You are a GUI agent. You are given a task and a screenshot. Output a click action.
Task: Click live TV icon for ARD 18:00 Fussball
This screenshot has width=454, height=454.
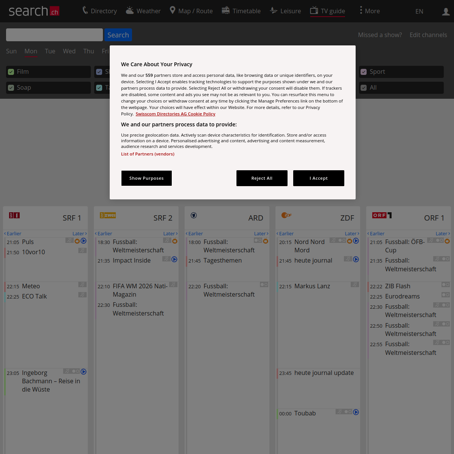(x=266, y=241)
